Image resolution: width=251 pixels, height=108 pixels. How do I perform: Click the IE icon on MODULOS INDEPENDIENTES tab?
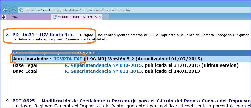54,17
